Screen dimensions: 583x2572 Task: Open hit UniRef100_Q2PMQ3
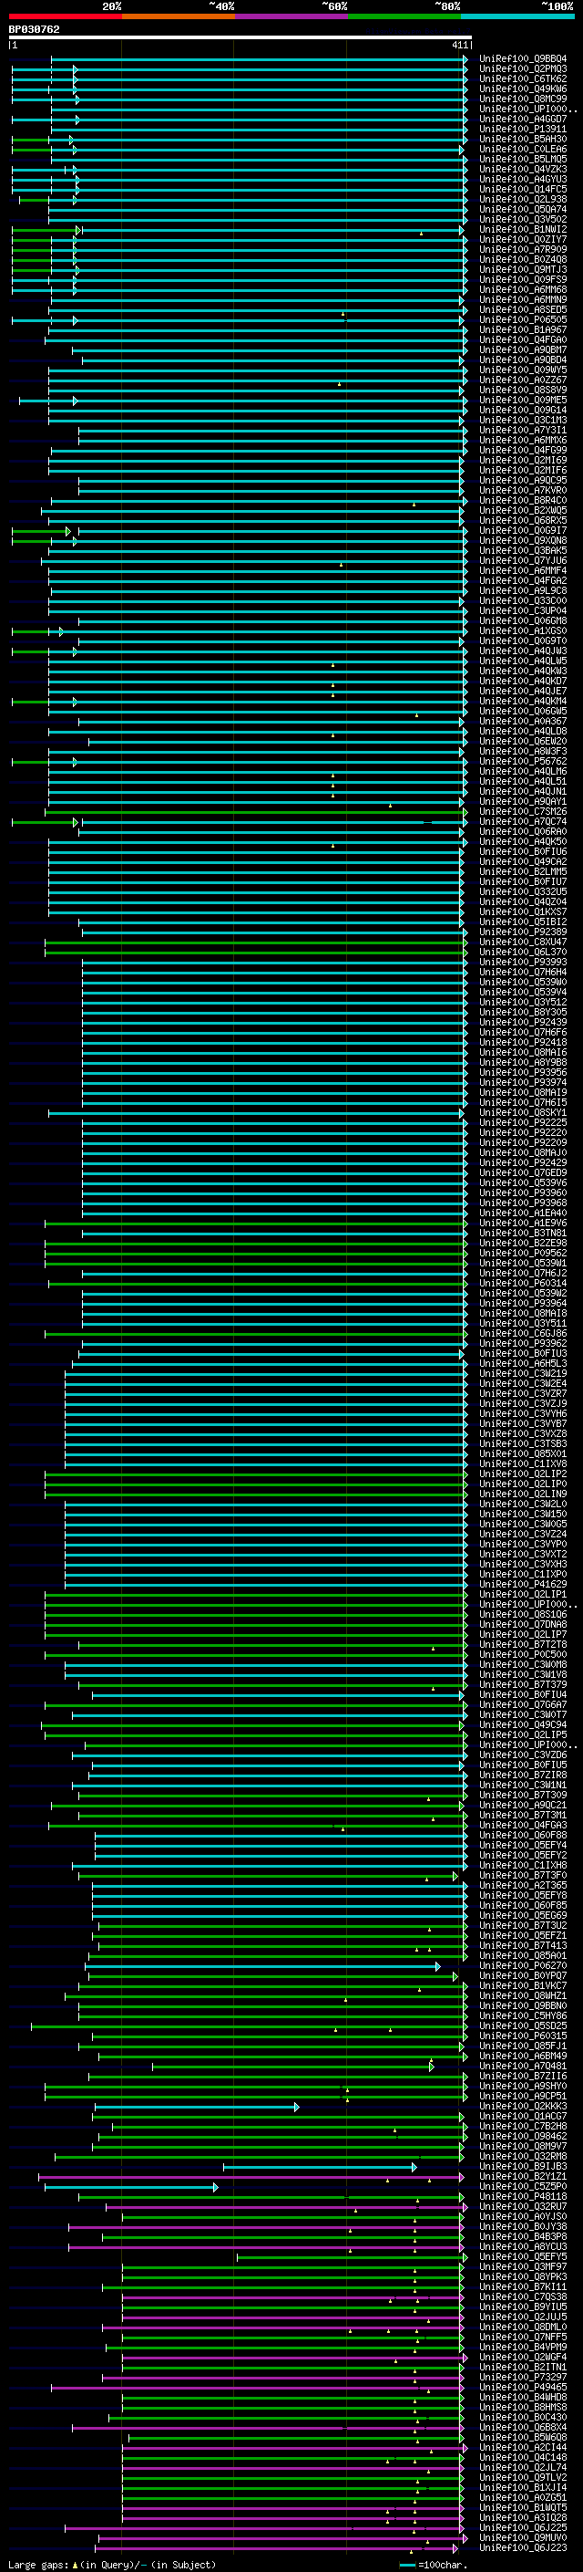(522, 69)
